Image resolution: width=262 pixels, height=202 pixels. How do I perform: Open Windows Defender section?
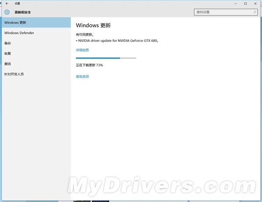(36, 33)
